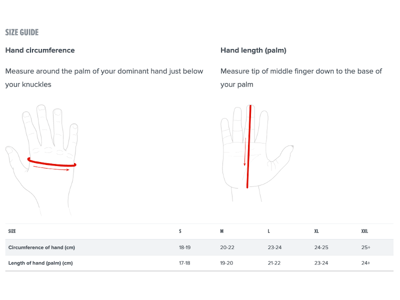
Task: Click the downward red arrow on palm
Action: coord(245,152)
